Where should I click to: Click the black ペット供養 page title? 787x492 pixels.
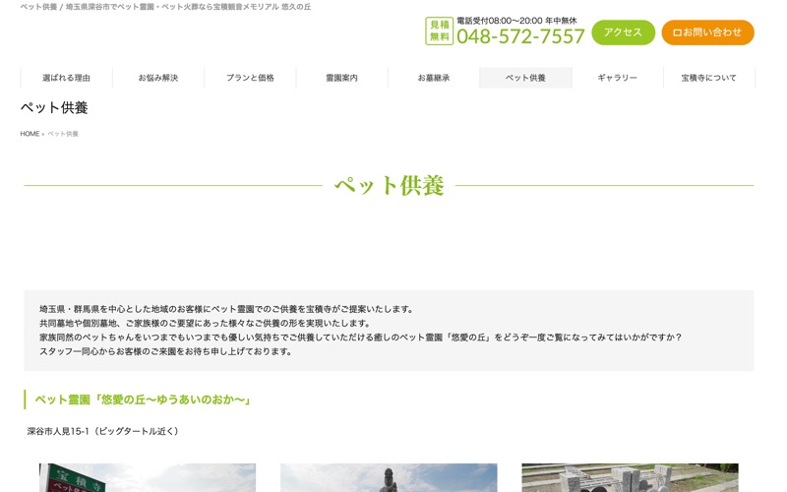pyautogui.click(x=54, y=107)
